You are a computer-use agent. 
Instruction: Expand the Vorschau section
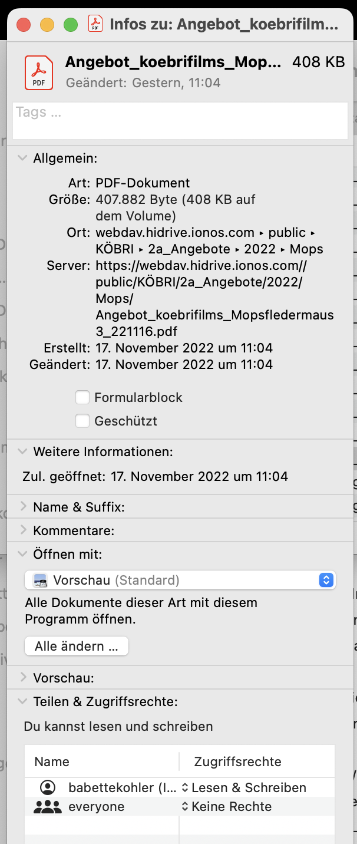[x=23, y=677]
